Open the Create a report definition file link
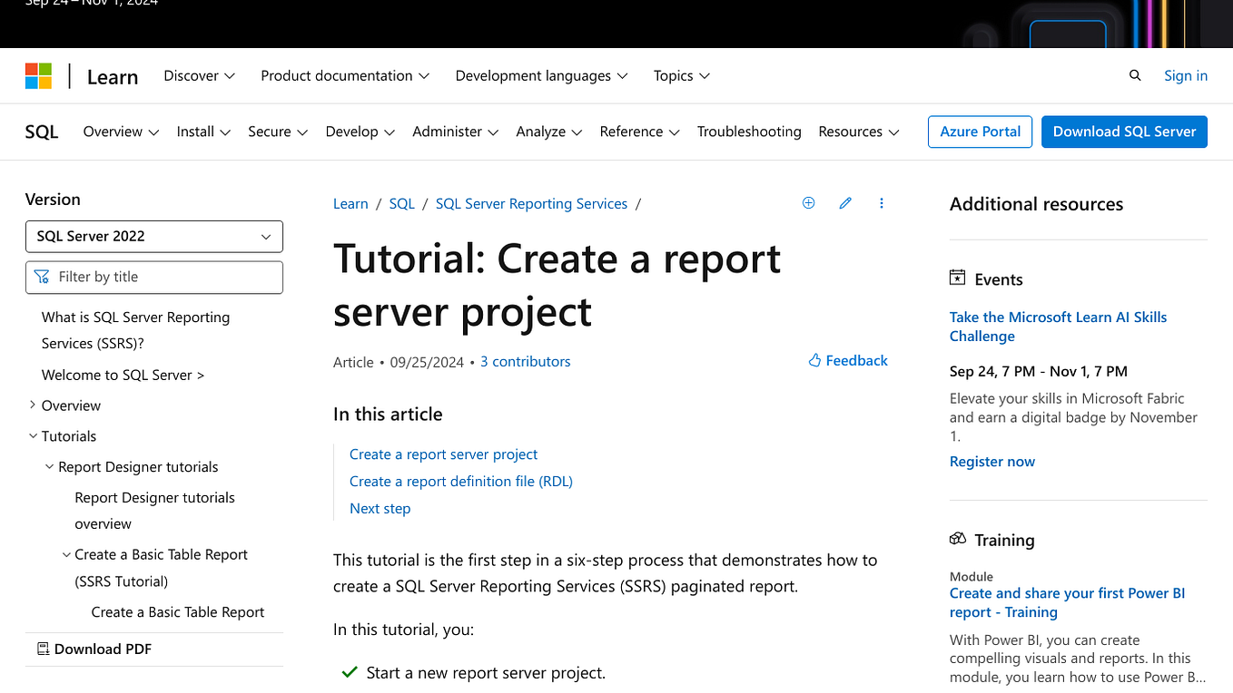Image resolution: width=1233 pixels, height=693 pixels. pyautogui.click(x=460, y=481)
